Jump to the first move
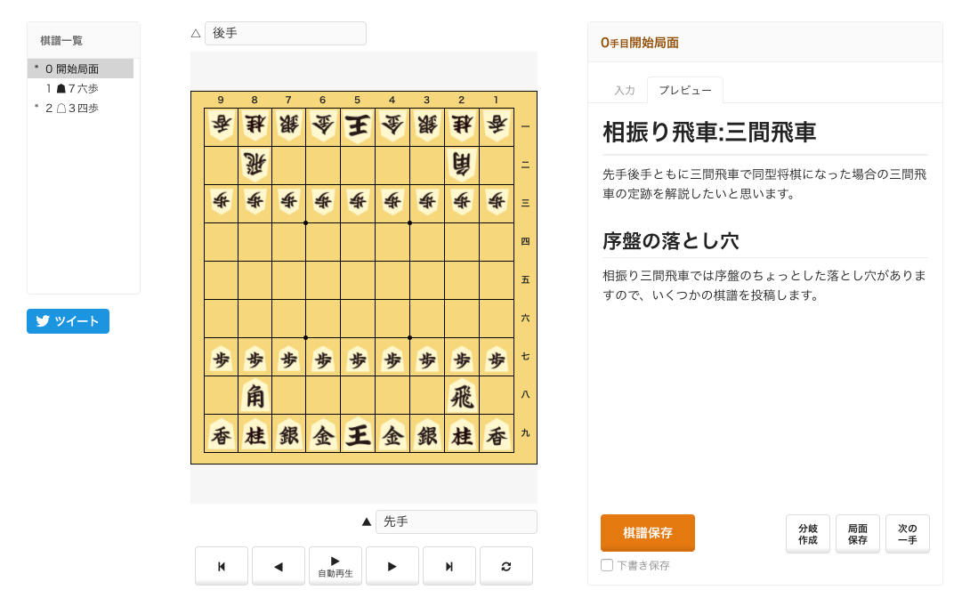The height and width of the screenshot is (614, 970). [x=222, y=566]
